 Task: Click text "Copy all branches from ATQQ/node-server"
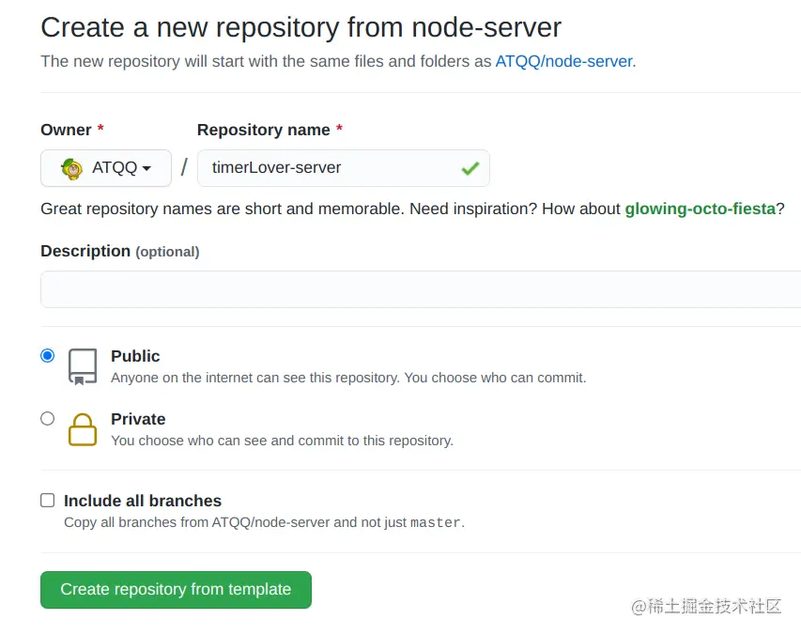(x=196, y=522)
